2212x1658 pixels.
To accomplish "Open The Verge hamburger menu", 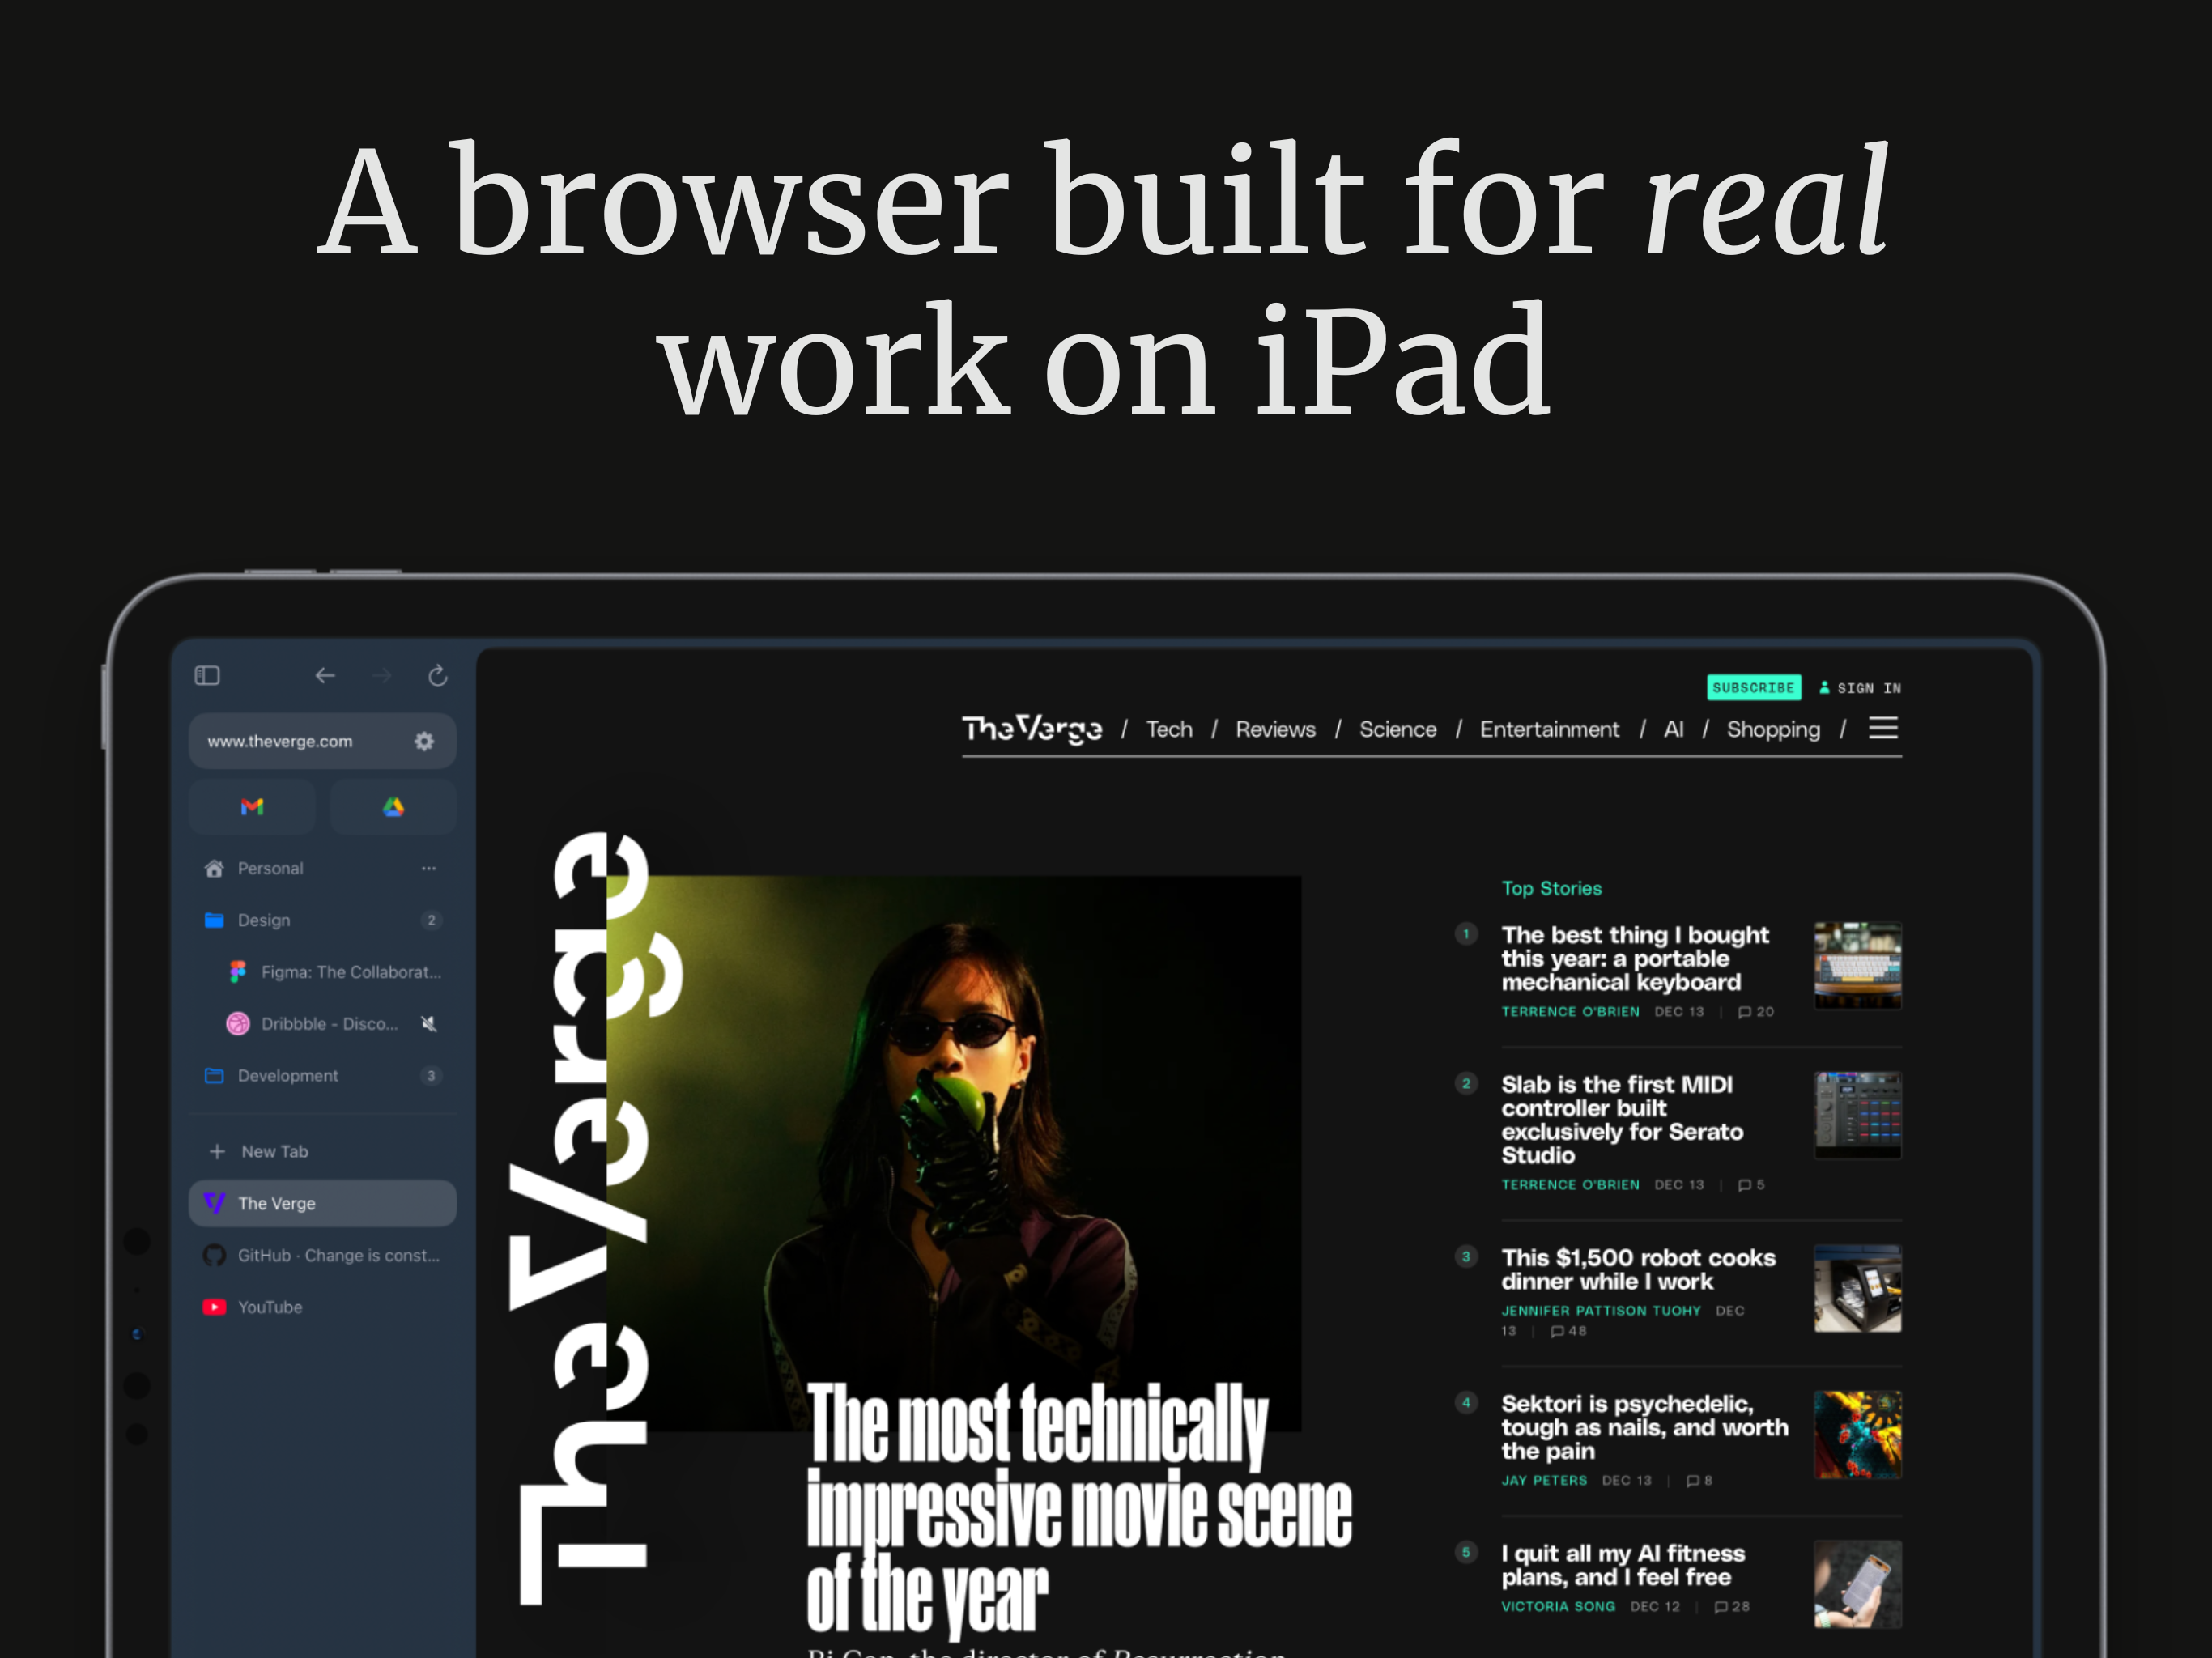I will (x=1883, y=728).
